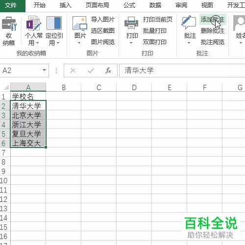Image resolution: width=245 pixels, height=245 pixels.
Task: Open the 收纳箱 toolbox icon
Action: click(9, 24)
